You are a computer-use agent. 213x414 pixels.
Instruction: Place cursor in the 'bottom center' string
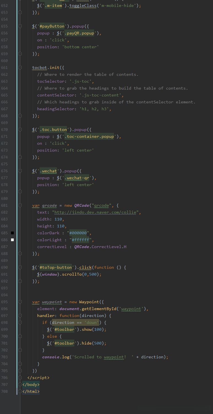click(80, 47)
